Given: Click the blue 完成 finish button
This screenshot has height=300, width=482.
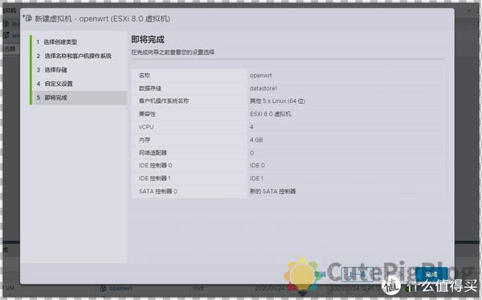Looking at the screenshot, I should click(431, 274).
